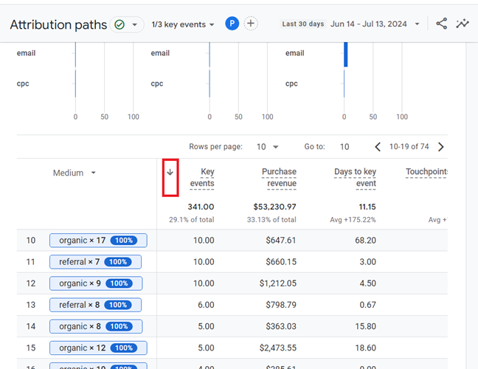Click the organic × 8 path chip
478x369 pixels.
(x=96, y=326)
